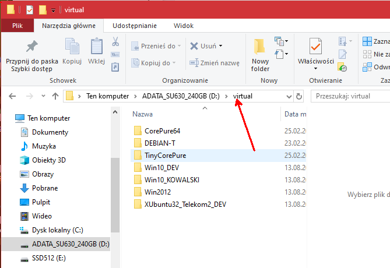Click the Zmień nazwę rename button
This screenshot has width=390, height=268.
(214, 63)
